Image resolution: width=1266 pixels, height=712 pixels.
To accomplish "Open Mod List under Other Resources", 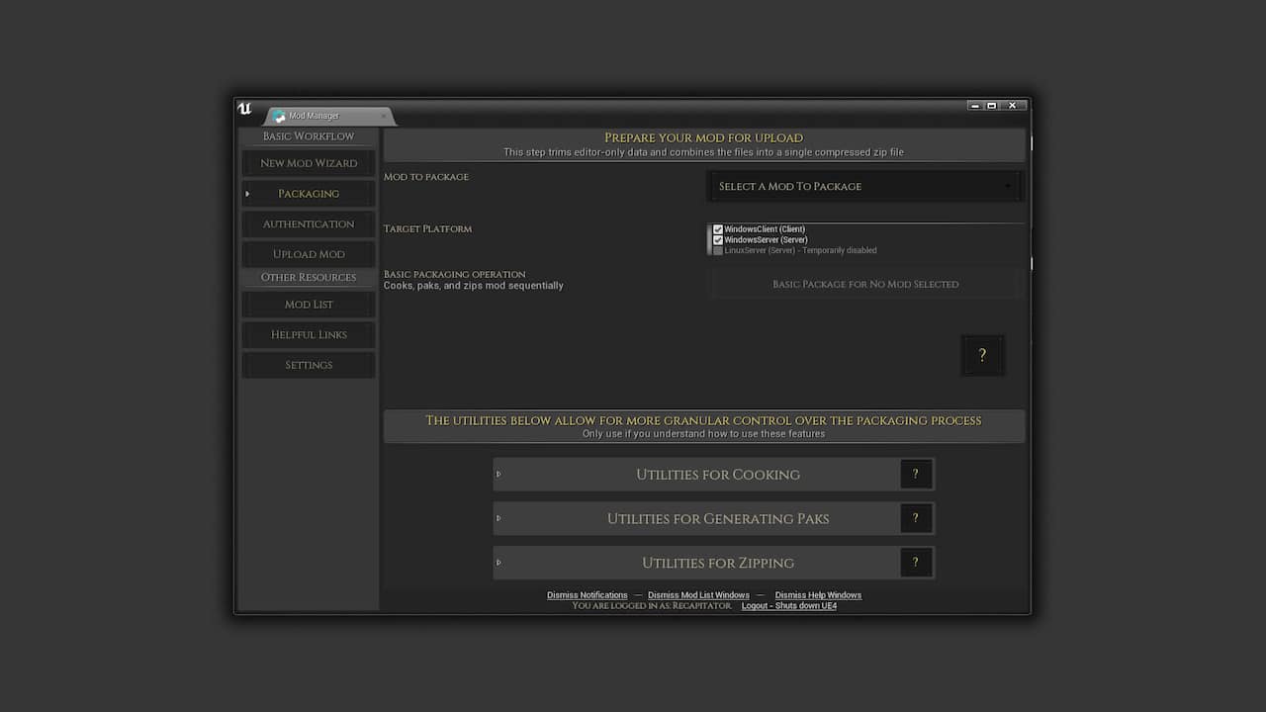I will tap(309, 305).
